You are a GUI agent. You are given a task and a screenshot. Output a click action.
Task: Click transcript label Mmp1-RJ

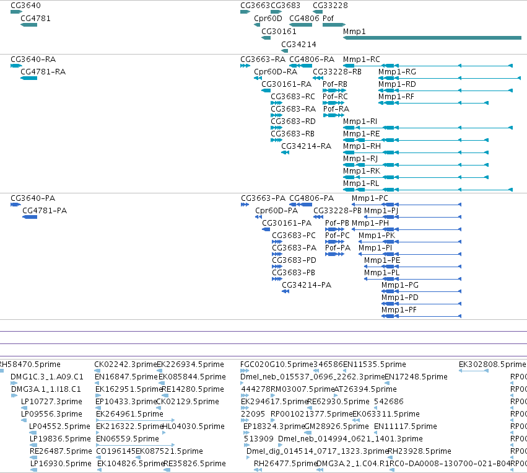click(x=360, y=159)
